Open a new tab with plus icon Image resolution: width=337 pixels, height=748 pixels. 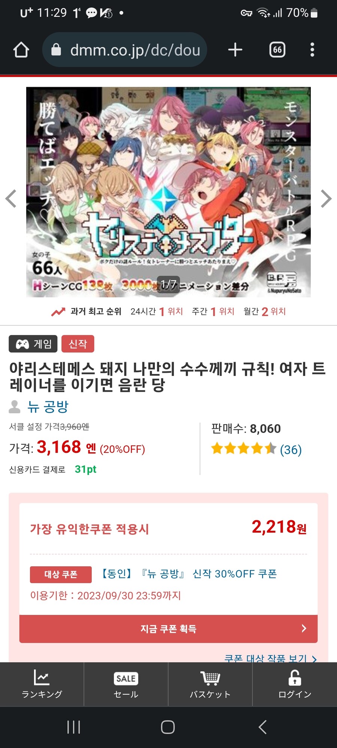(x=235, y=50)
